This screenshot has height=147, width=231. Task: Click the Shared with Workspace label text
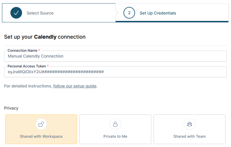pos(41,136)
